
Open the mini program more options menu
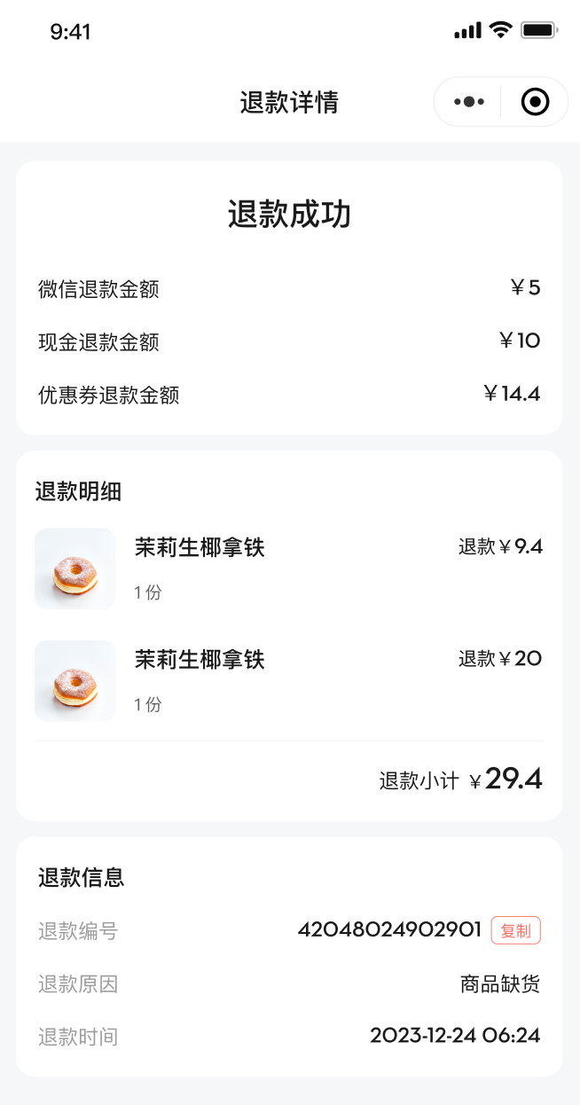[468, 102]
